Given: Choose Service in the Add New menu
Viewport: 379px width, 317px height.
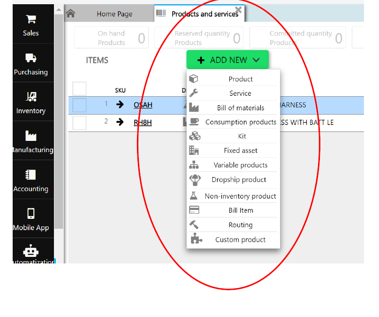Looking at the screenshot, I should (x=233, y=93).
